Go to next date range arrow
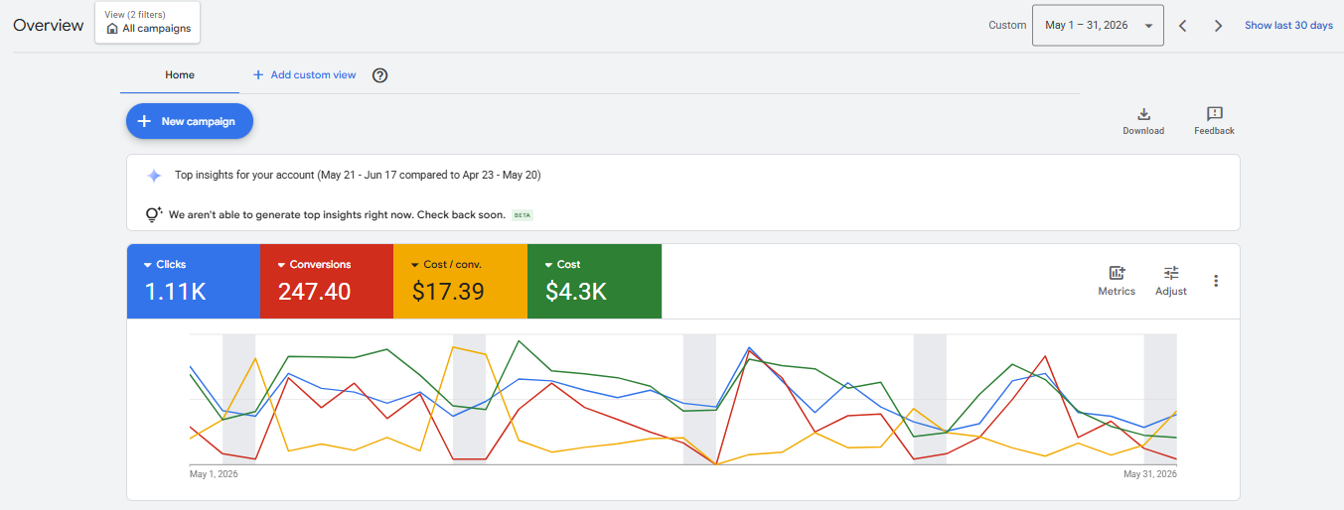1344x510 pixels. [x=1218, y=26]
